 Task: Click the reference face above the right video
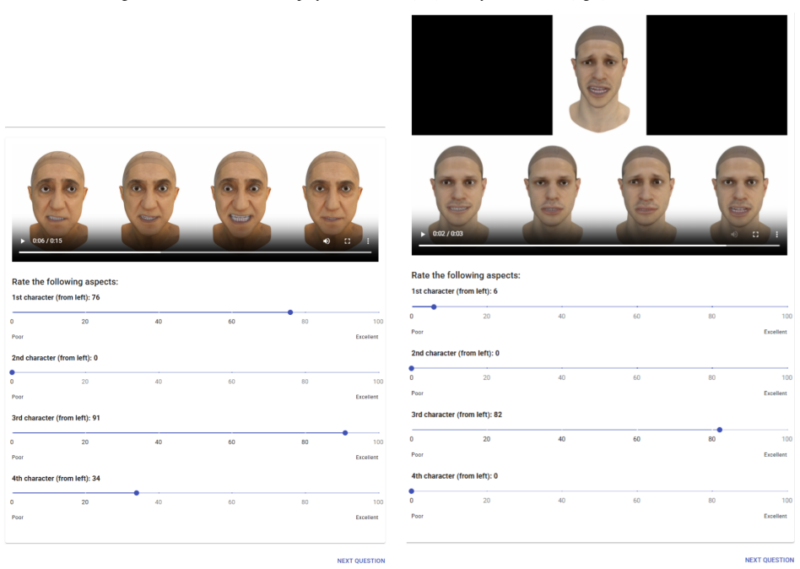tap(599, 78)
